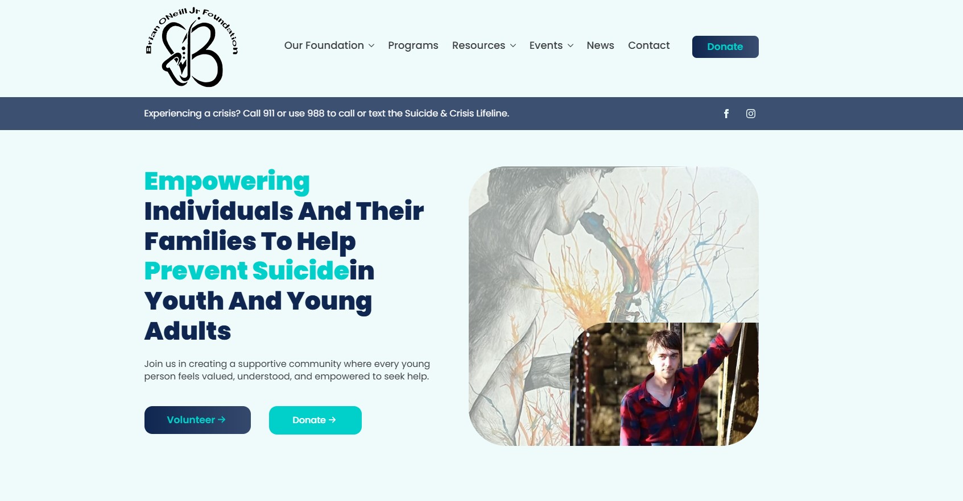Open the Contact page link
The height and width of the screenshot is (501, 963).
[x=648, y=45]
